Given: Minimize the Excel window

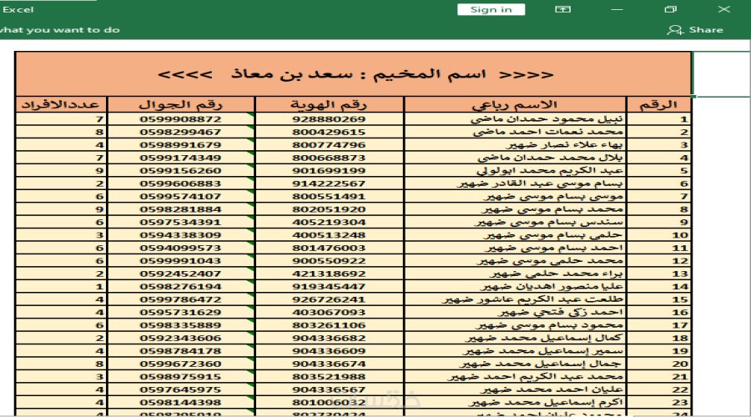Looking at the screenshot, I should tap(617, 9).
